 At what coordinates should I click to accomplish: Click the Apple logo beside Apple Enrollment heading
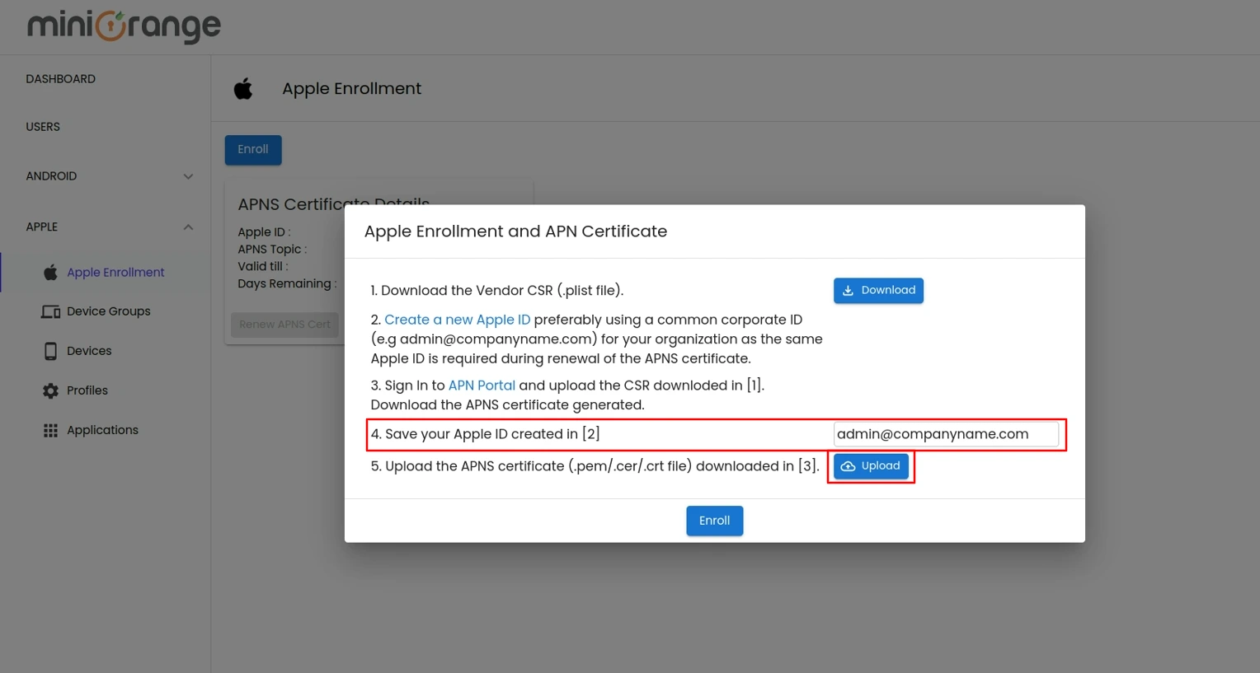point(243,87)
